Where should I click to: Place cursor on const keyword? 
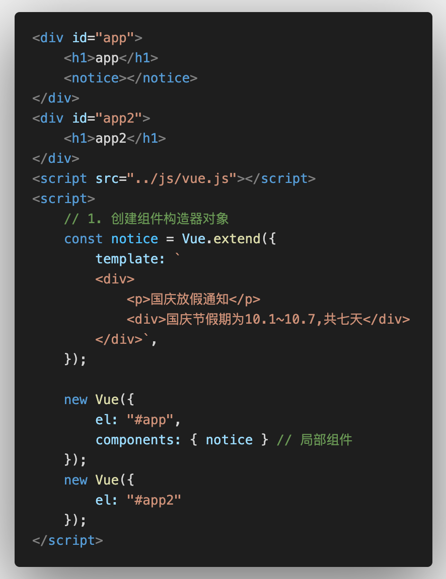[84, 239]
